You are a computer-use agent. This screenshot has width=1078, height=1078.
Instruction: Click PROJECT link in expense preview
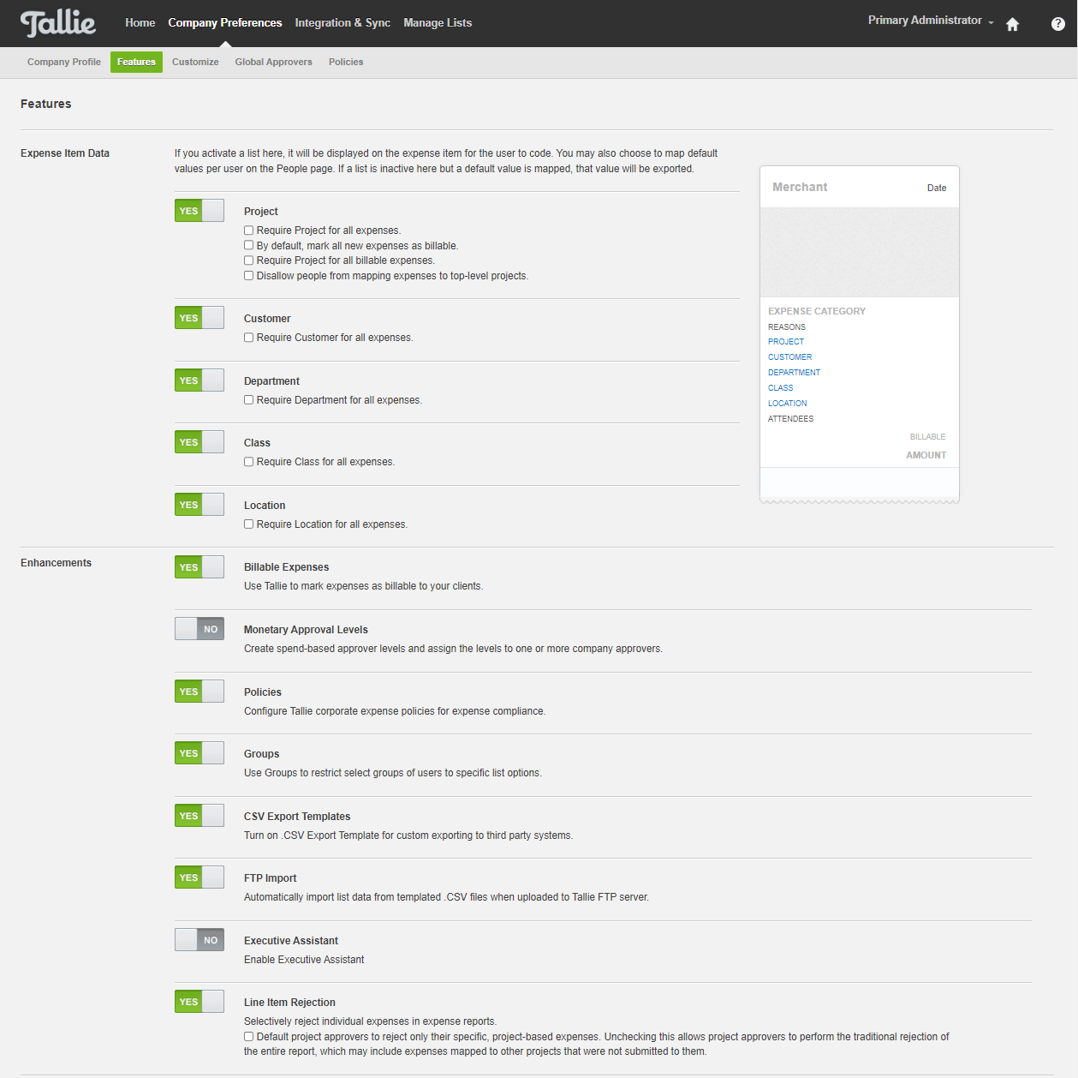tap(786, 342)
